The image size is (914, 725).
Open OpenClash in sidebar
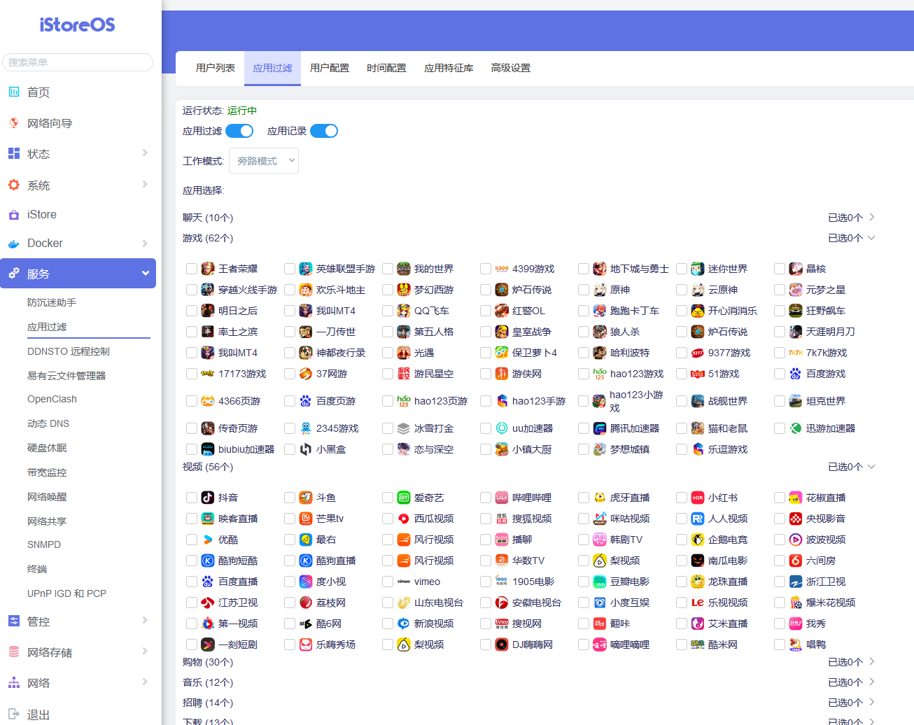coord(52,399)
